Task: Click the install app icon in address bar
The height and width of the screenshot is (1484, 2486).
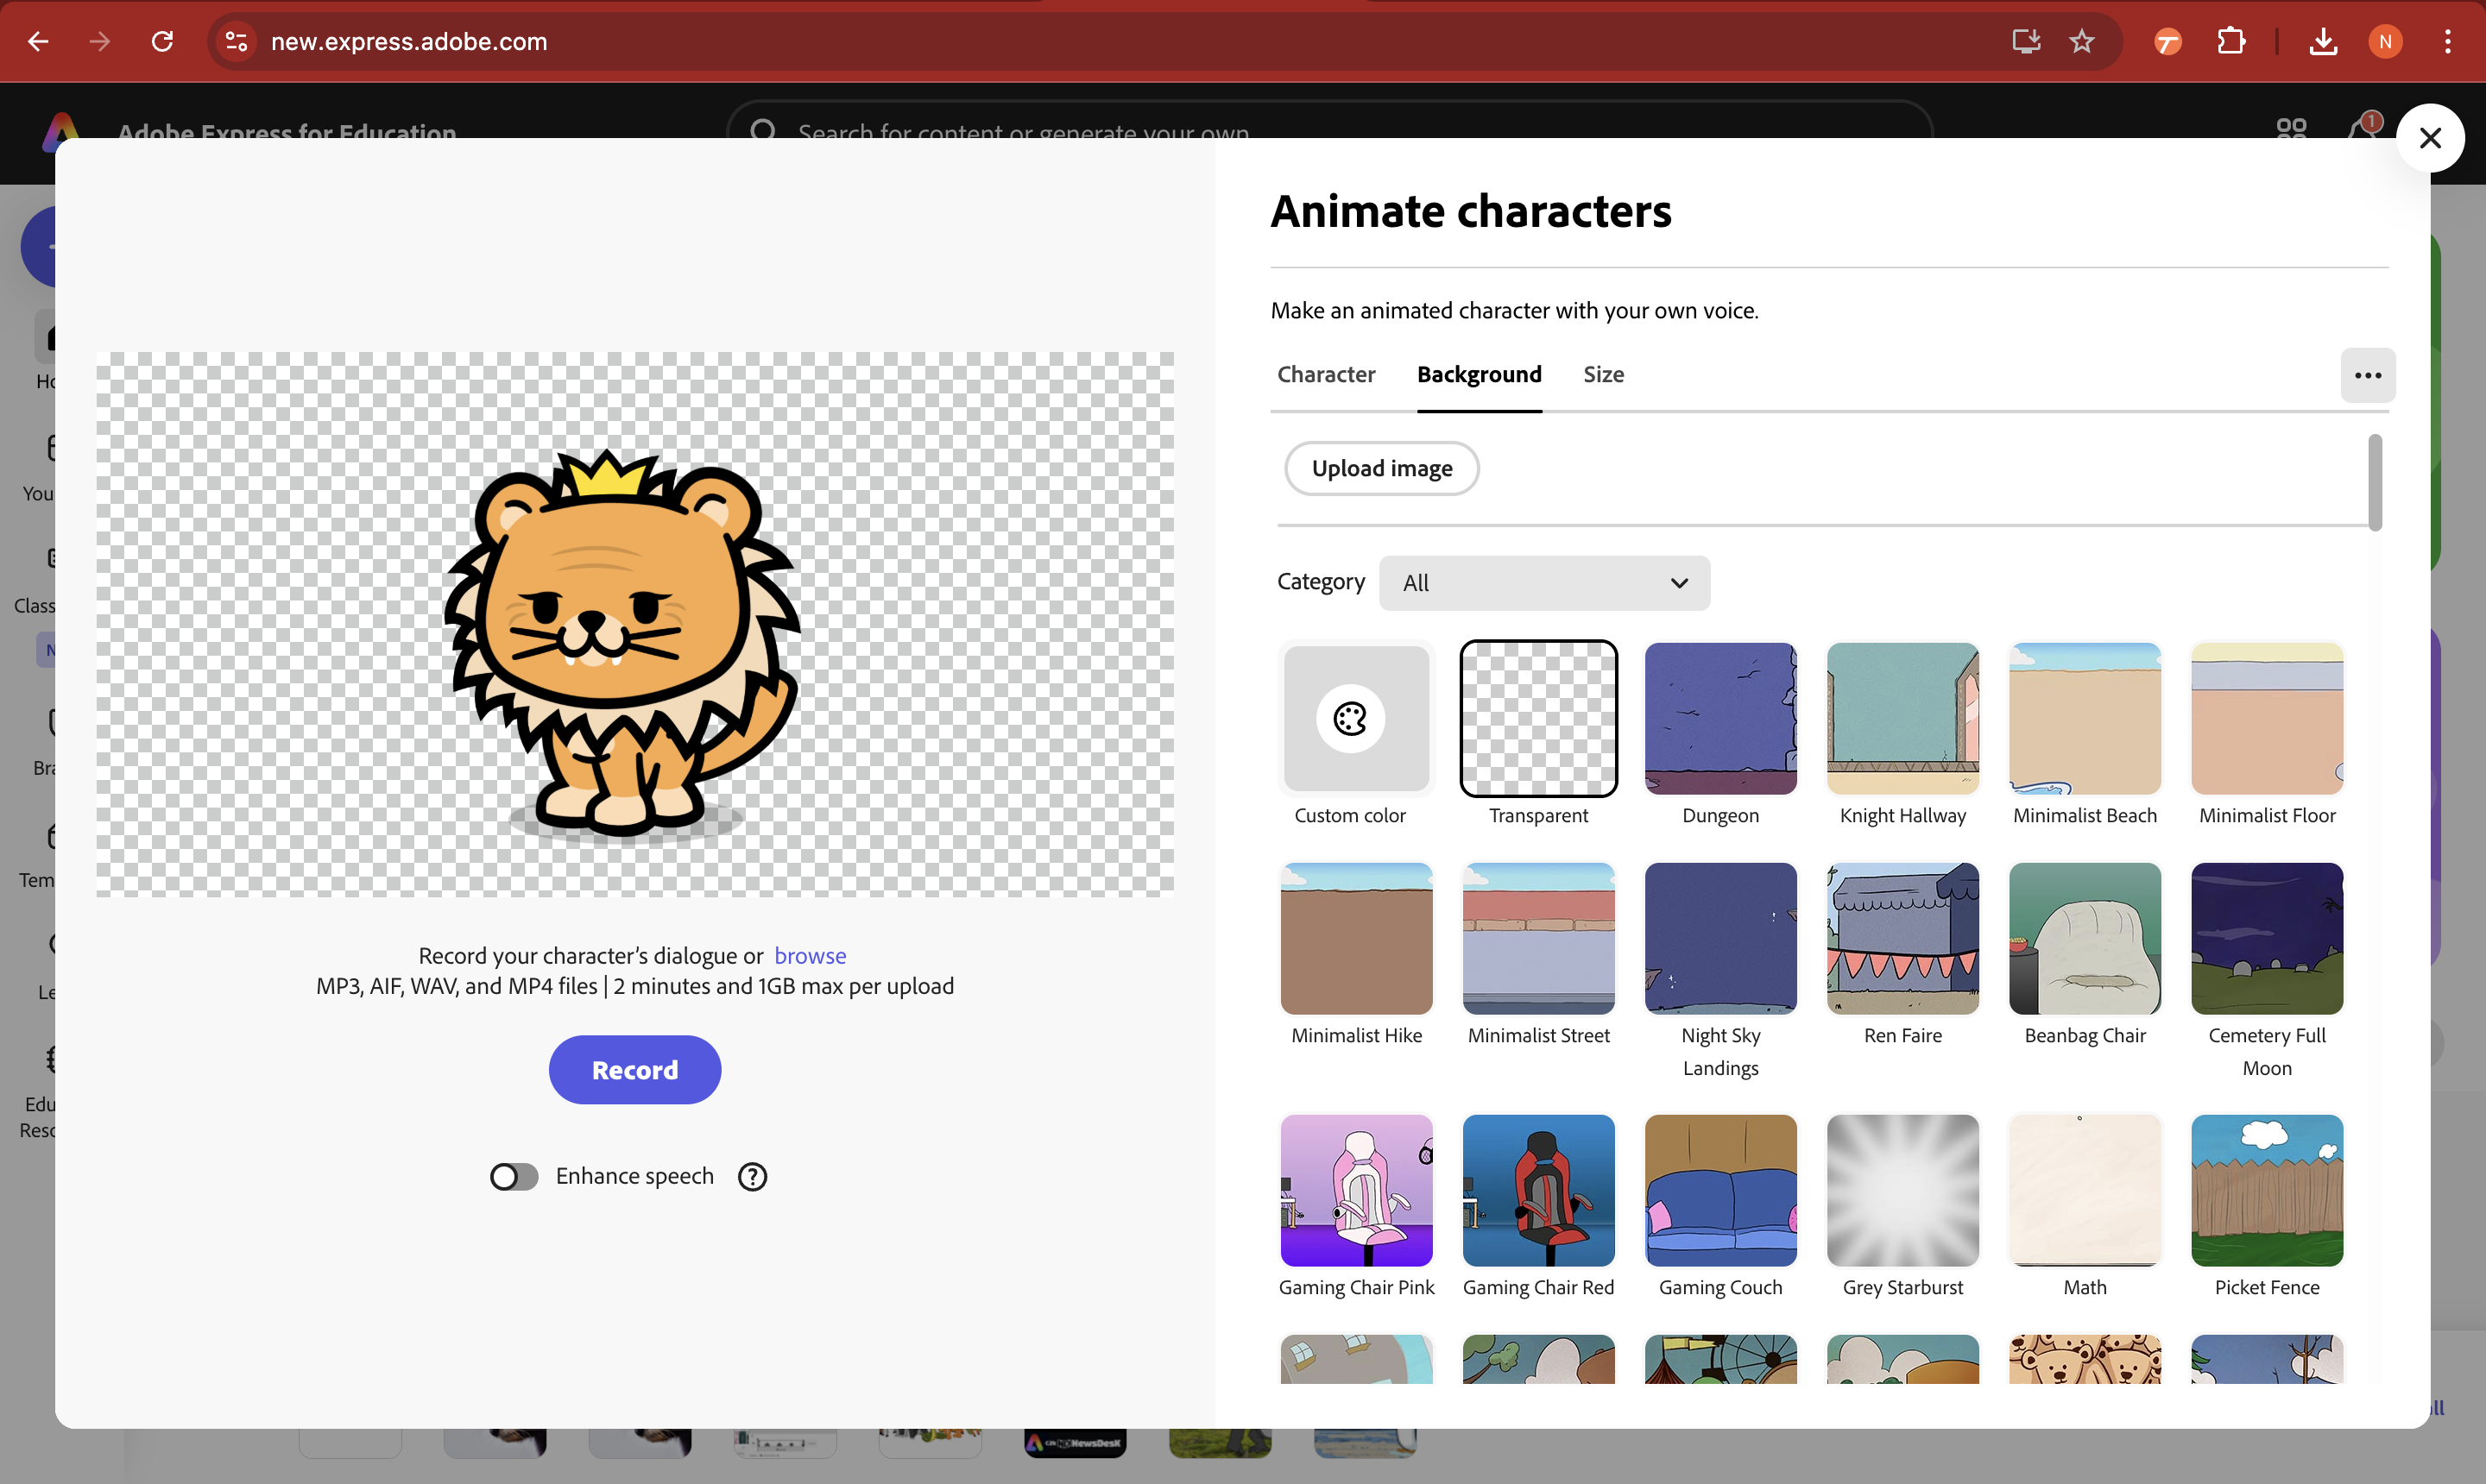Action: (2026, 41)
